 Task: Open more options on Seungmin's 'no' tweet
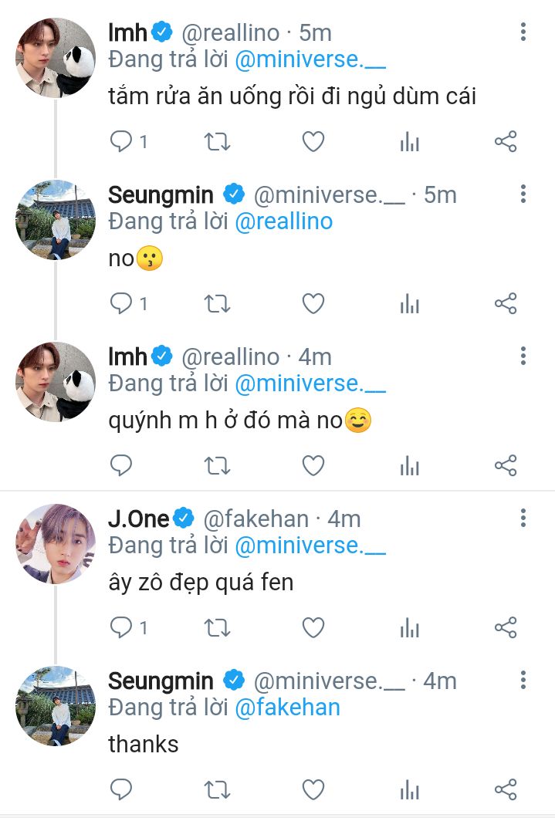click(x=523, y=194)
